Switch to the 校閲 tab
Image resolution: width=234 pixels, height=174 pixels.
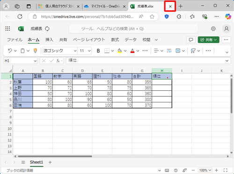pyautogui.click(x=146, y=40)
